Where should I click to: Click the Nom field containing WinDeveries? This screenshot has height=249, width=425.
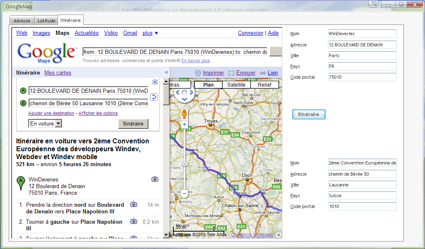(362, 34)
